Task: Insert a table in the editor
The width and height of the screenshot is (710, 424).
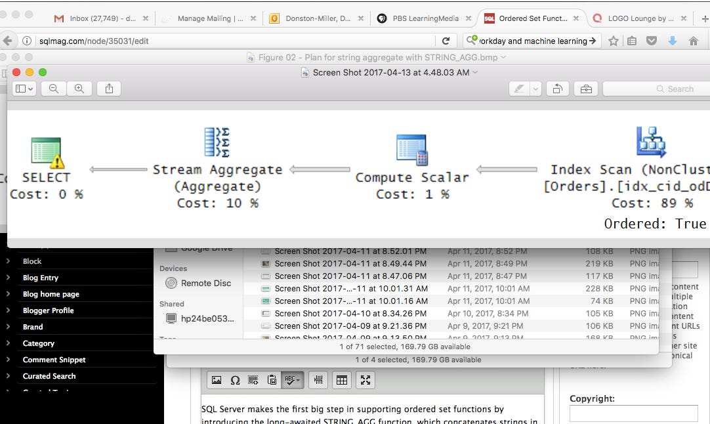Action: [341, 380]
